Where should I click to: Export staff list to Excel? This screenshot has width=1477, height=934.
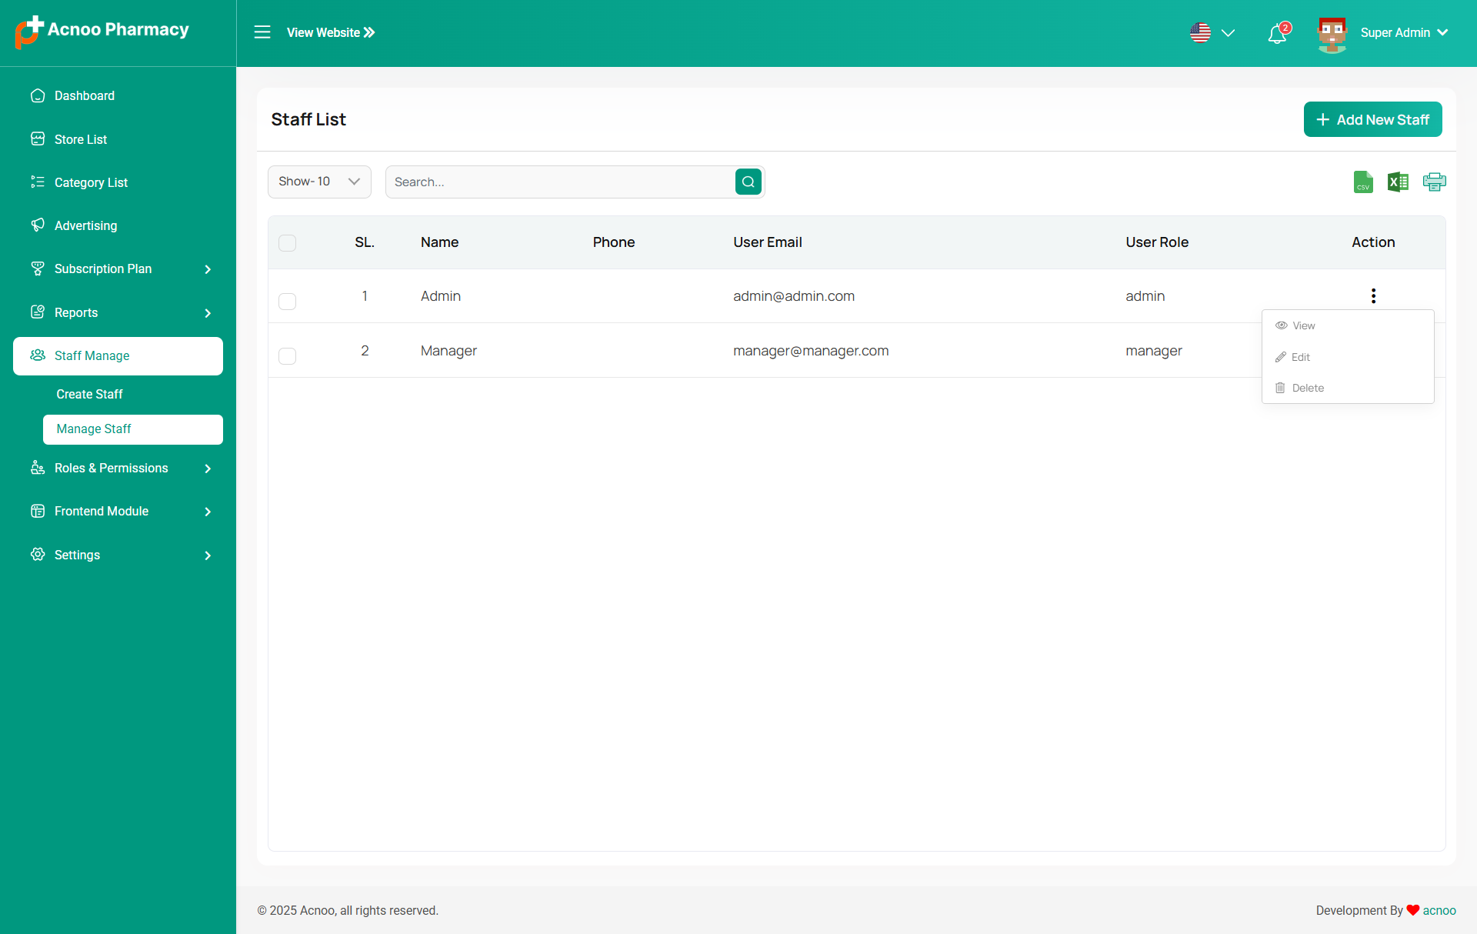1398,182
